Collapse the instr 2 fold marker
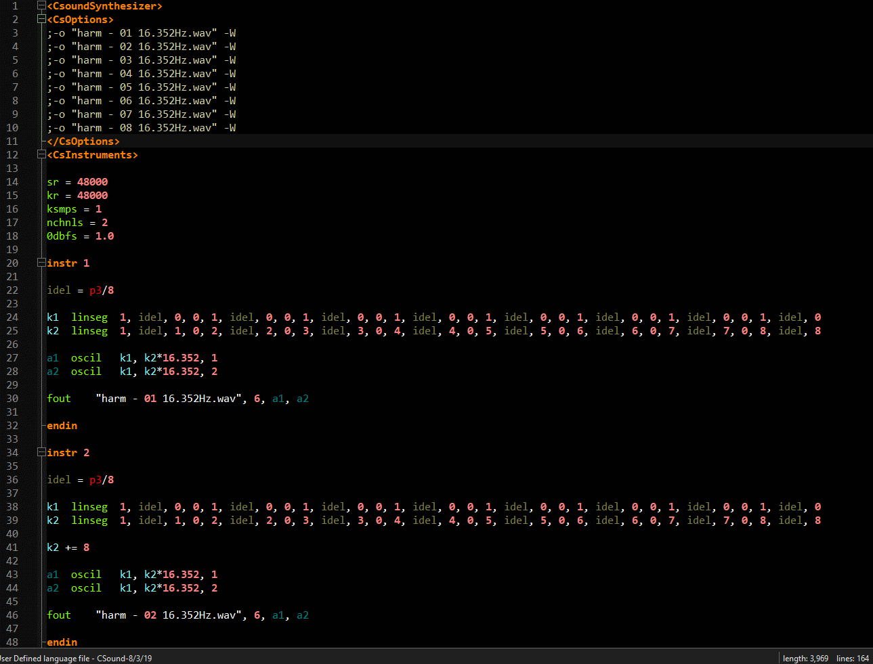873x664 pixels. (41, 453)
